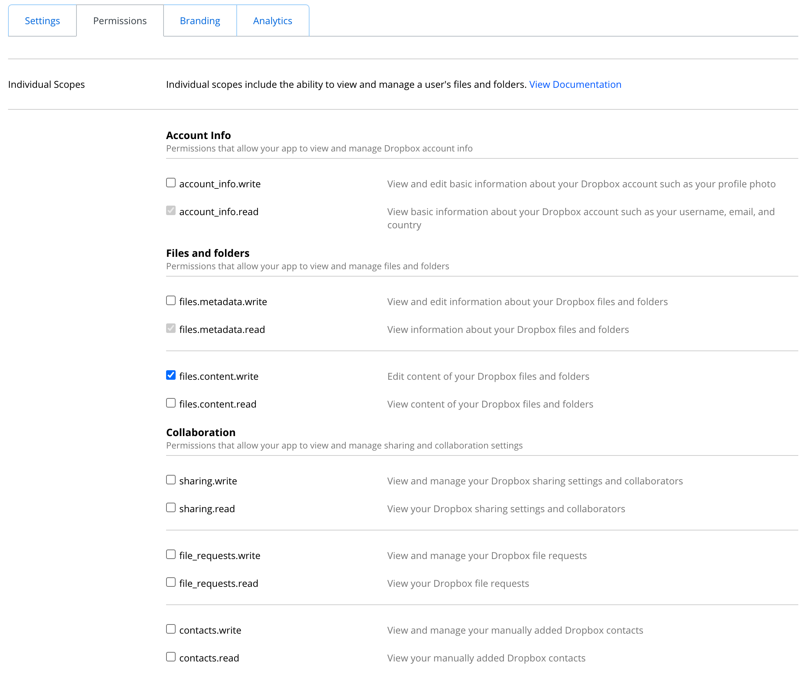810x679 pixels.
Task: Click the file_requests.write label text
Action: [x=220, y=556]
